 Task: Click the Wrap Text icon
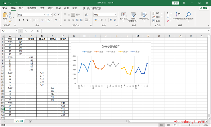click(86, 15)
